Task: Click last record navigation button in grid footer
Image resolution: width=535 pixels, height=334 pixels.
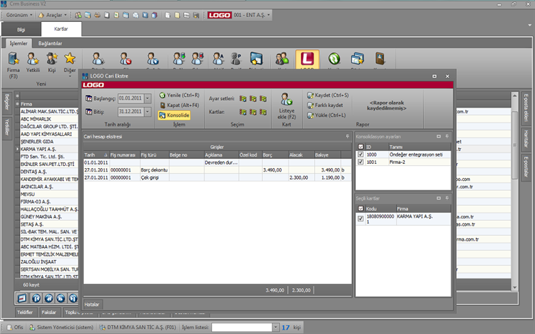Action: tap(73, 298)
